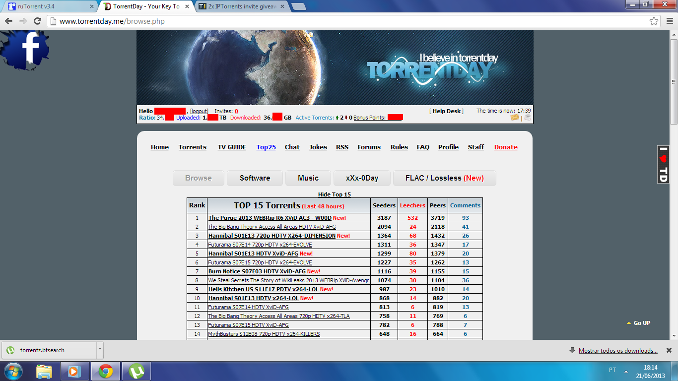
Task: Open the inbox envelope icon
Action: click(515, 118)
